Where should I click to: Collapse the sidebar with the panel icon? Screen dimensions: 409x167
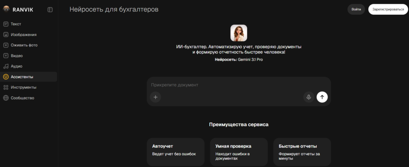[50, 10]
